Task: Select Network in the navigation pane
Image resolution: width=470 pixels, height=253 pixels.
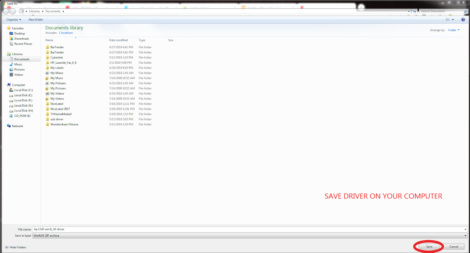Action: point(17,126)
